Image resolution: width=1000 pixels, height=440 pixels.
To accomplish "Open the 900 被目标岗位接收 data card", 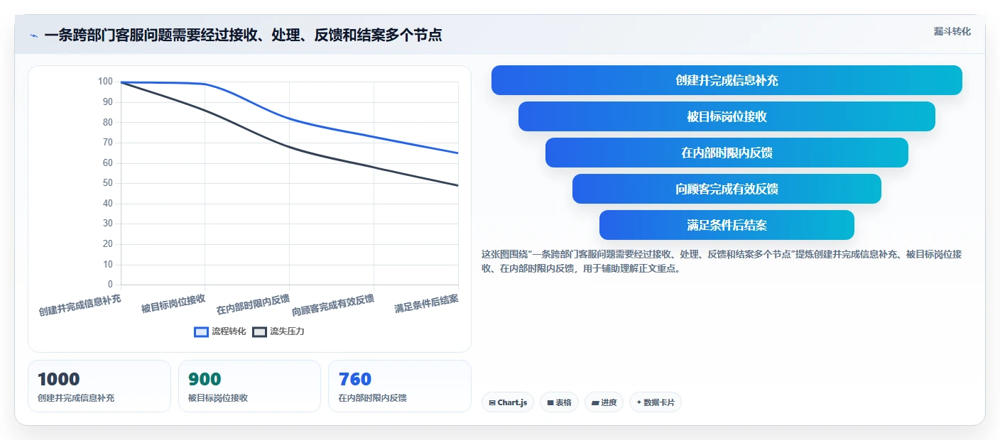I will [x=249, y=386].
